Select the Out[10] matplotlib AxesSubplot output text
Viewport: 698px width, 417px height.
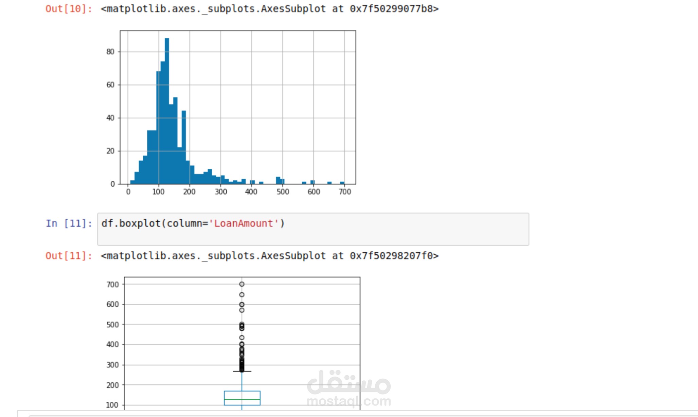270,9
